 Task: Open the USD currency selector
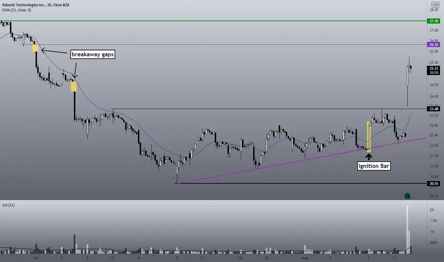point(435,4)
